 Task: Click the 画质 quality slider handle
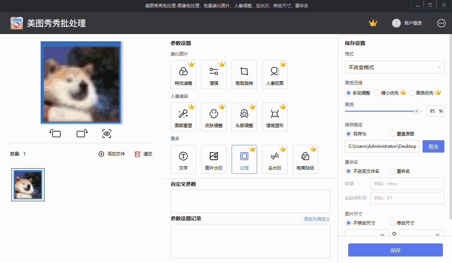click(416, 111)
